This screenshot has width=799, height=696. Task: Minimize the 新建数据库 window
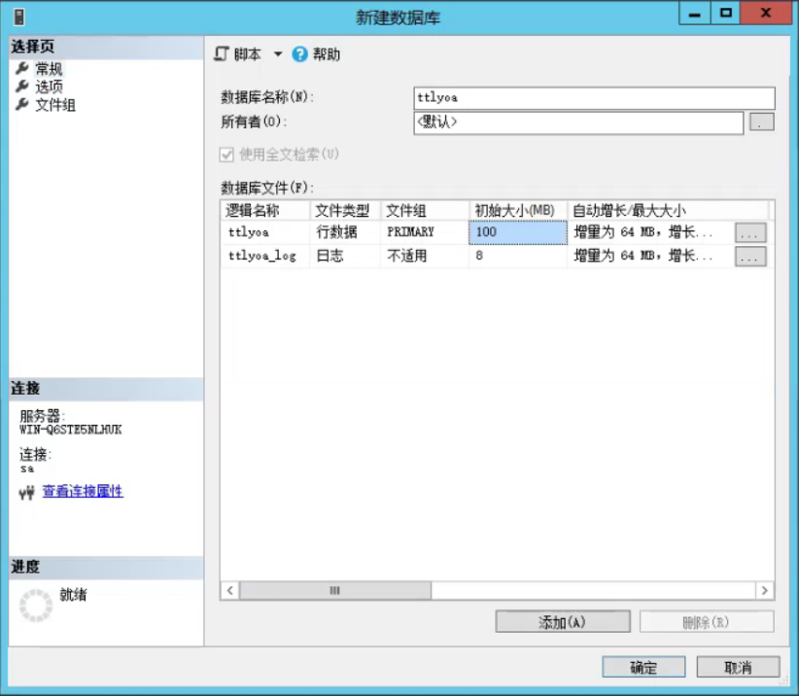click(694, 14)
